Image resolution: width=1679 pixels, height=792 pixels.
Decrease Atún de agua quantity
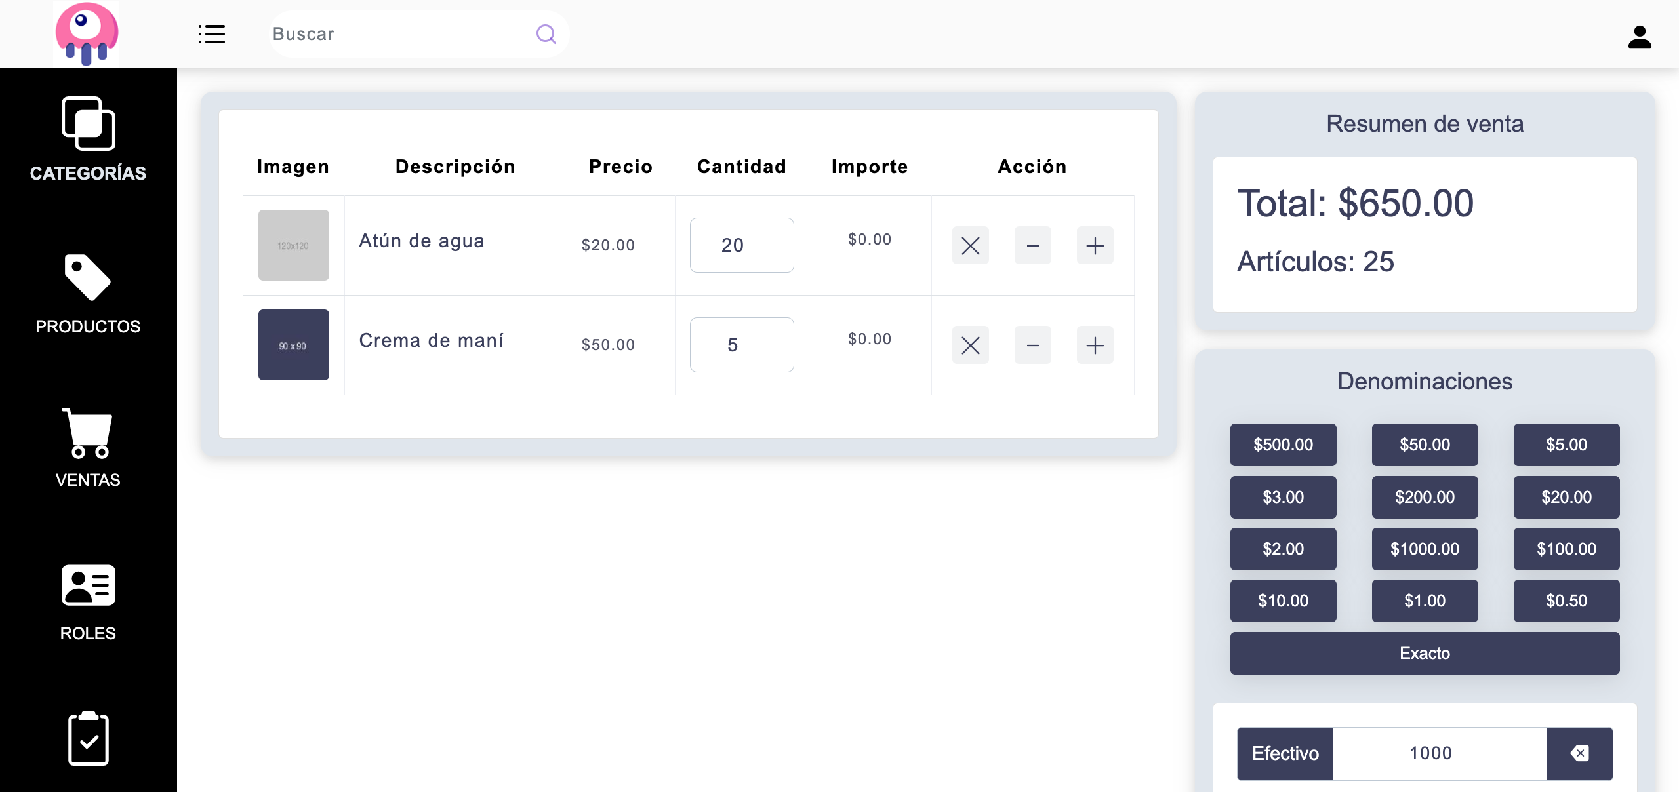click(x=1032, y=245)
